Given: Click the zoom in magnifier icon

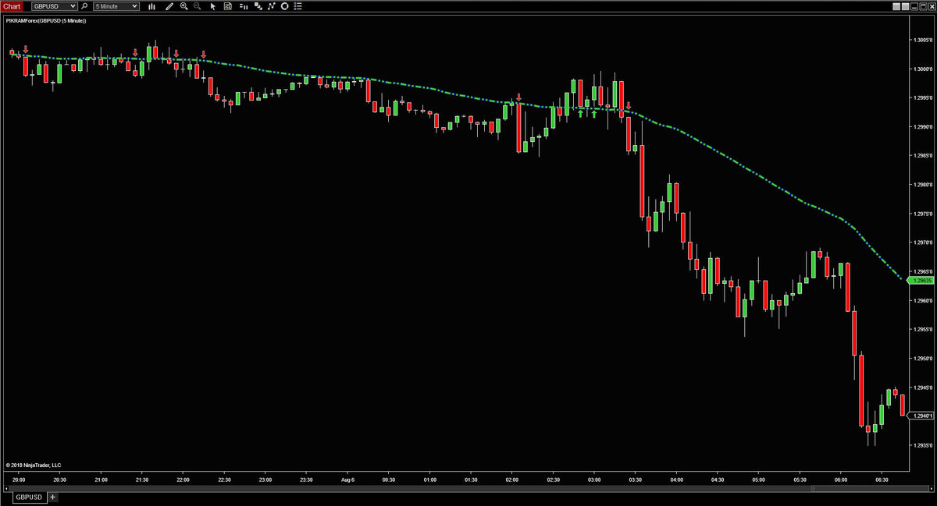Looking at the screenshot, I should click(x=184, y=6).
